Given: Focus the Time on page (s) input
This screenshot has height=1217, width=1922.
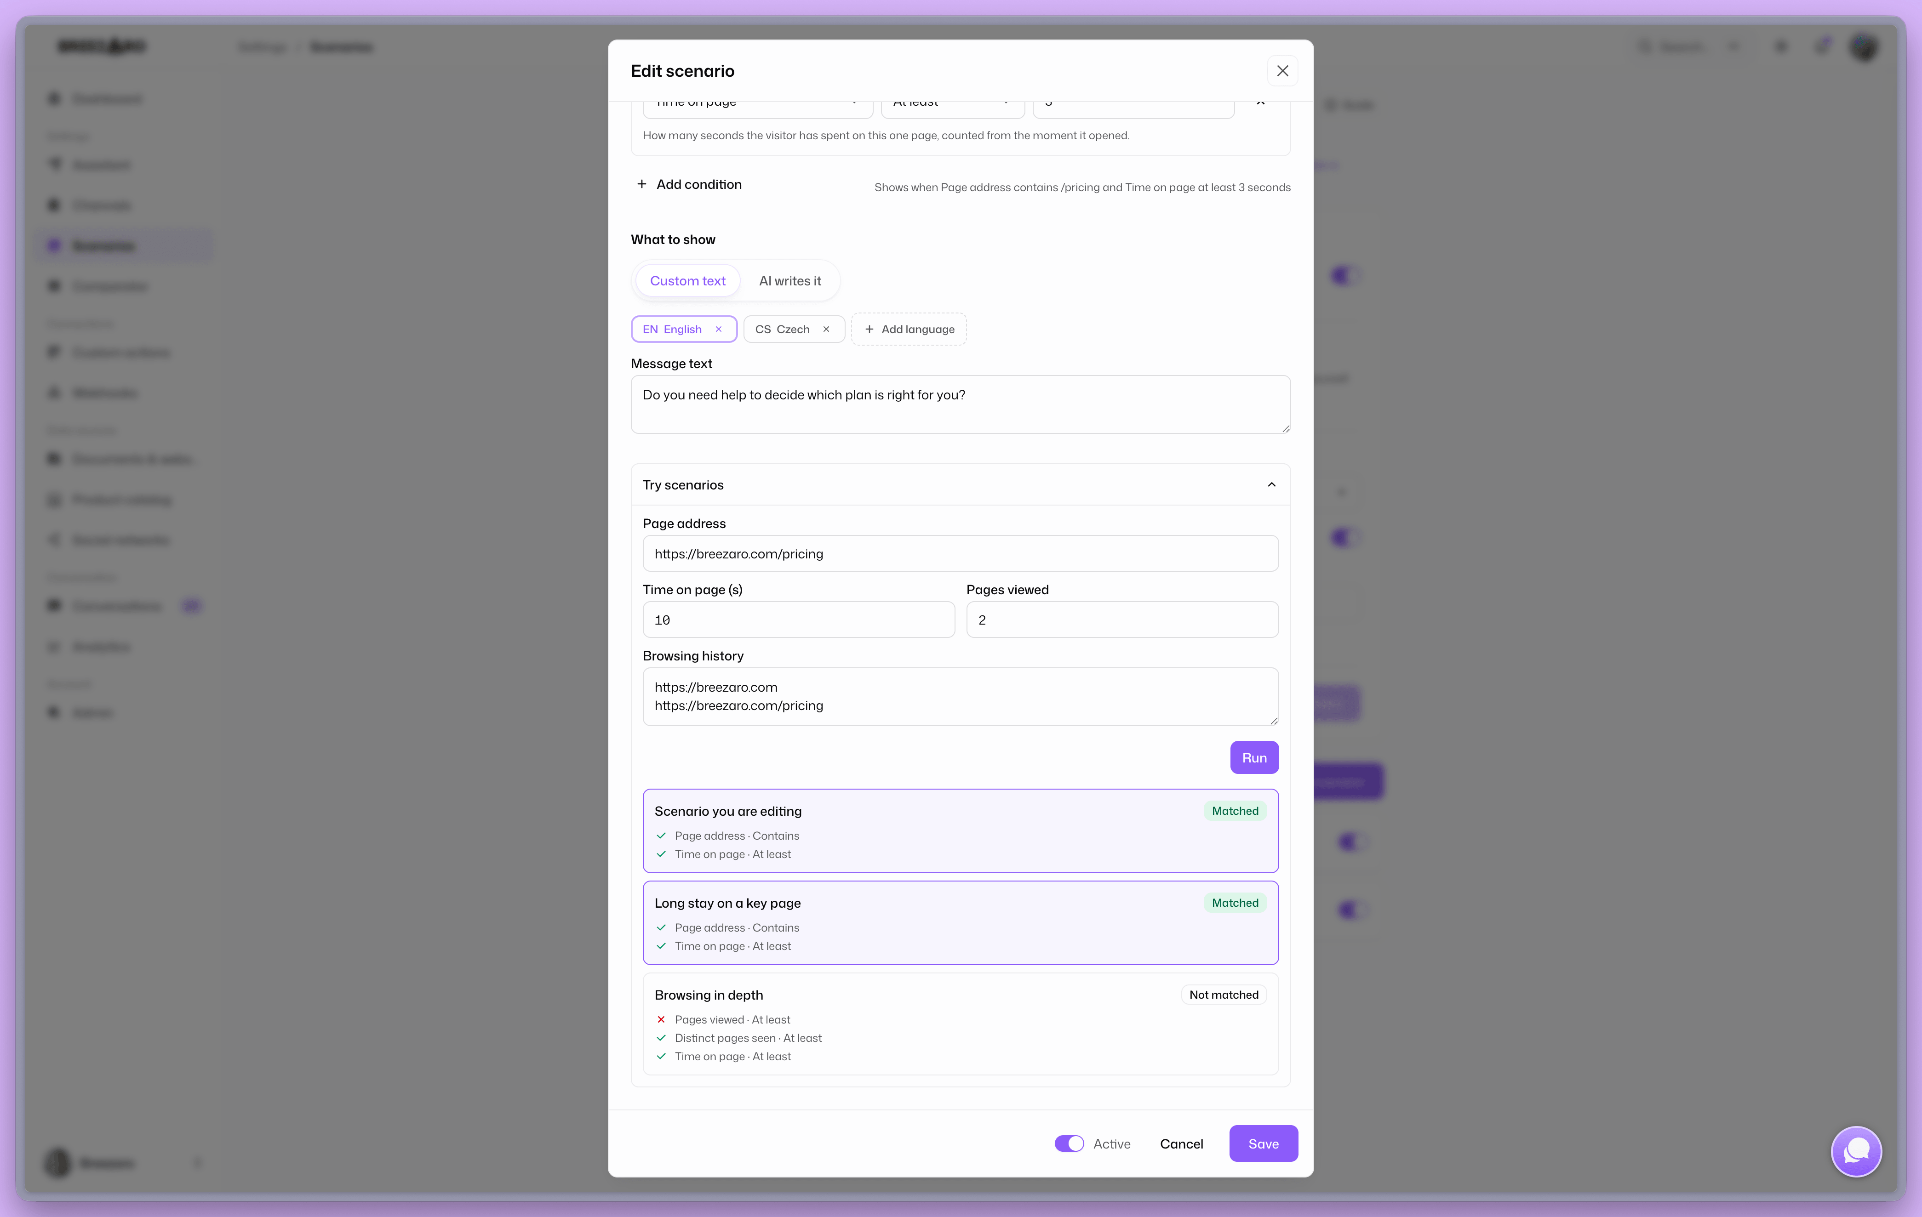Looking at the screenshot, I should tap(798, 619).
